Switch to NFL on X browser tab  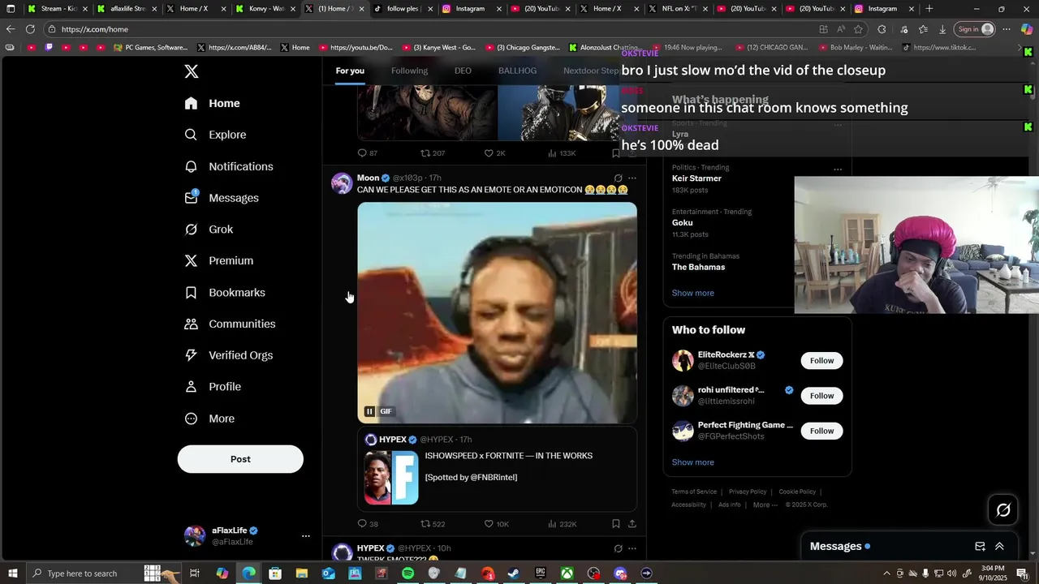point(678,9)
